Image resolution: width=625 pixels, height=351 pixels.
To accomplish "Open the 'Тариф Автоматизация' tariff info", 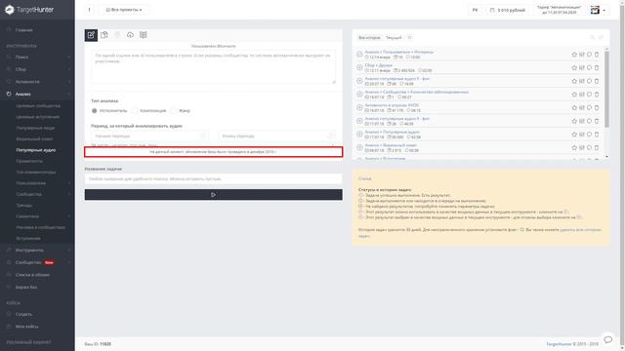I will point(559,10).
